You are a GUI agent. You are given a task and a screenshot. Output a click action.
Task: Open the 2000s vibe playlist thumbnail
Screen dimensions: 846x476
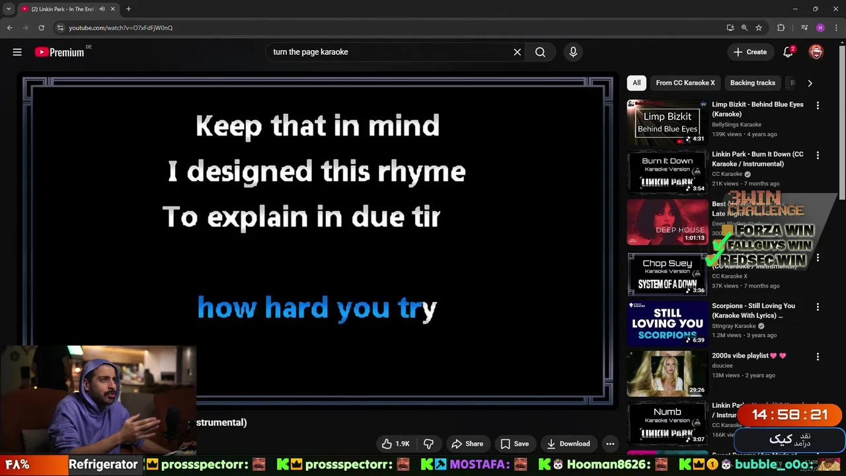pyautogui.click(x=667, y=374)
